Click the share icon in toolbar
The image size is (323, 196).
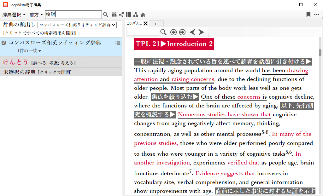pyautogui.click(x=121, y=14)
